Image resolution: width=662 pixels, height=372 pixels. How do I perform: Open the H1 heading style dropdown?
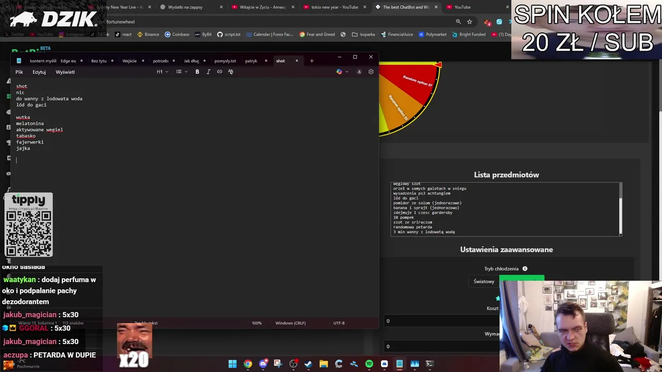pos(162,72)
